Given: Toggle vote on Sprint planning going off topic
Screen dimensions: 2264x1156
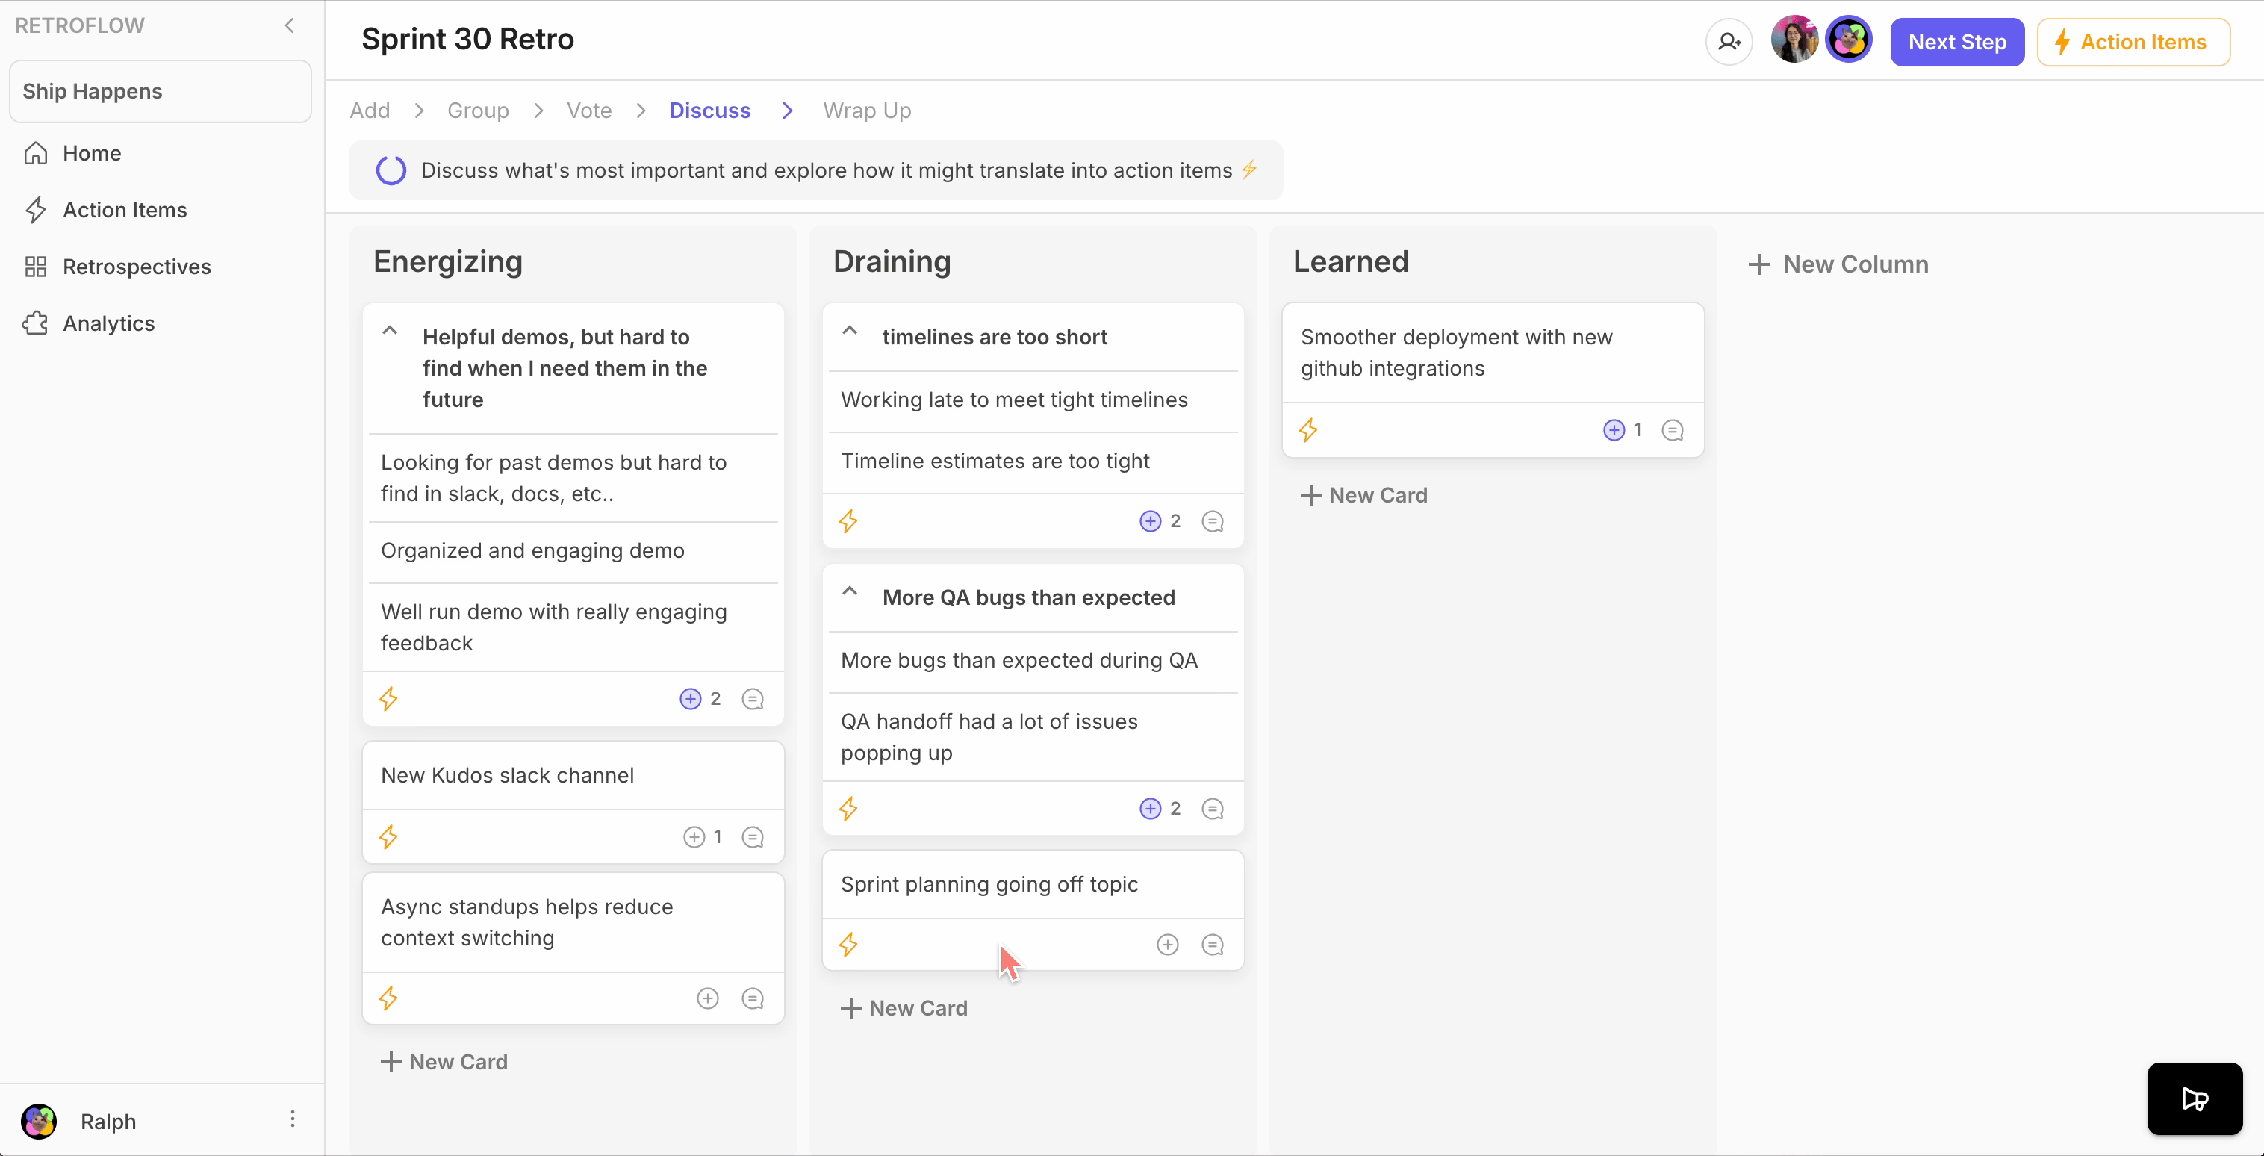Looking at the screenshot, I should [1167, 945].
